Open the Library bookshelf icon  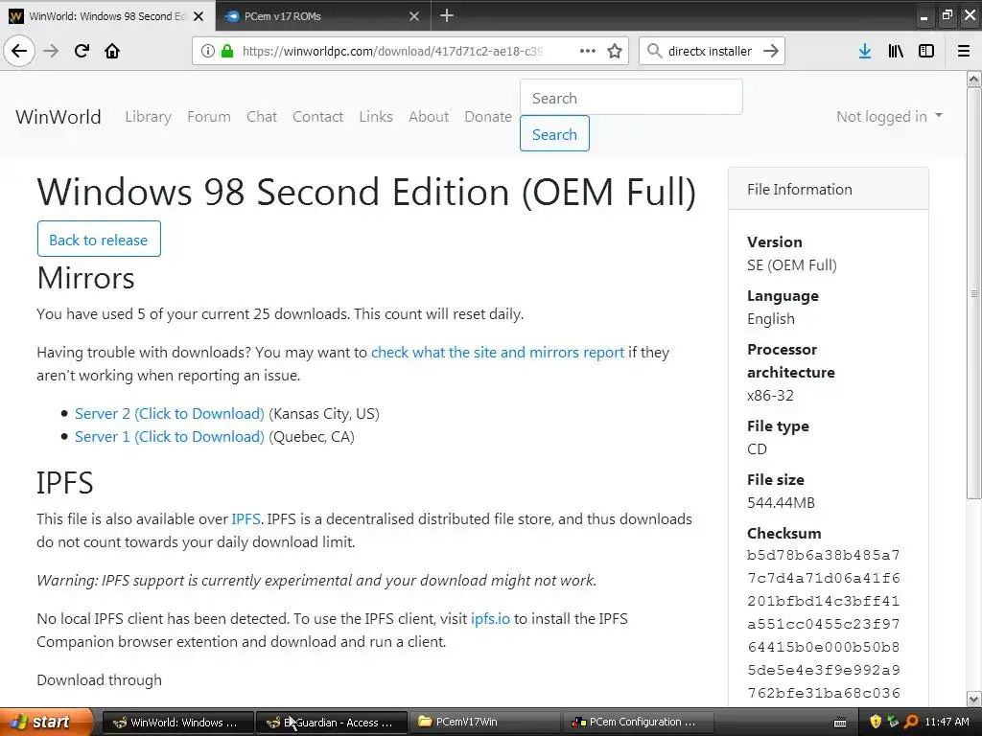click(896, 51)
